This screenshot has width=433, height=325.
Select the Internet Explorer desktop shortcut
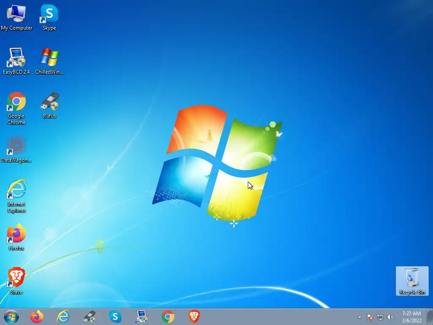pos(16,196)
